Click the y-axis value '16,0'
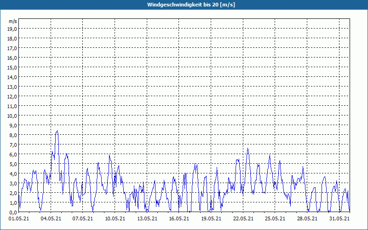Viewport: 368px width, 230px height. point(13,58)
